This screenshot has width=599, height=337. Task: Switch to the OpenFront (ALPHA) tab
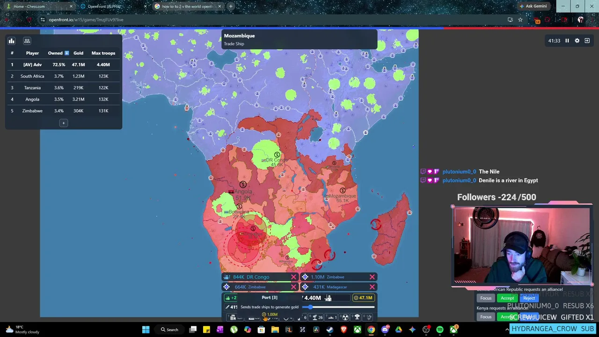113,6
